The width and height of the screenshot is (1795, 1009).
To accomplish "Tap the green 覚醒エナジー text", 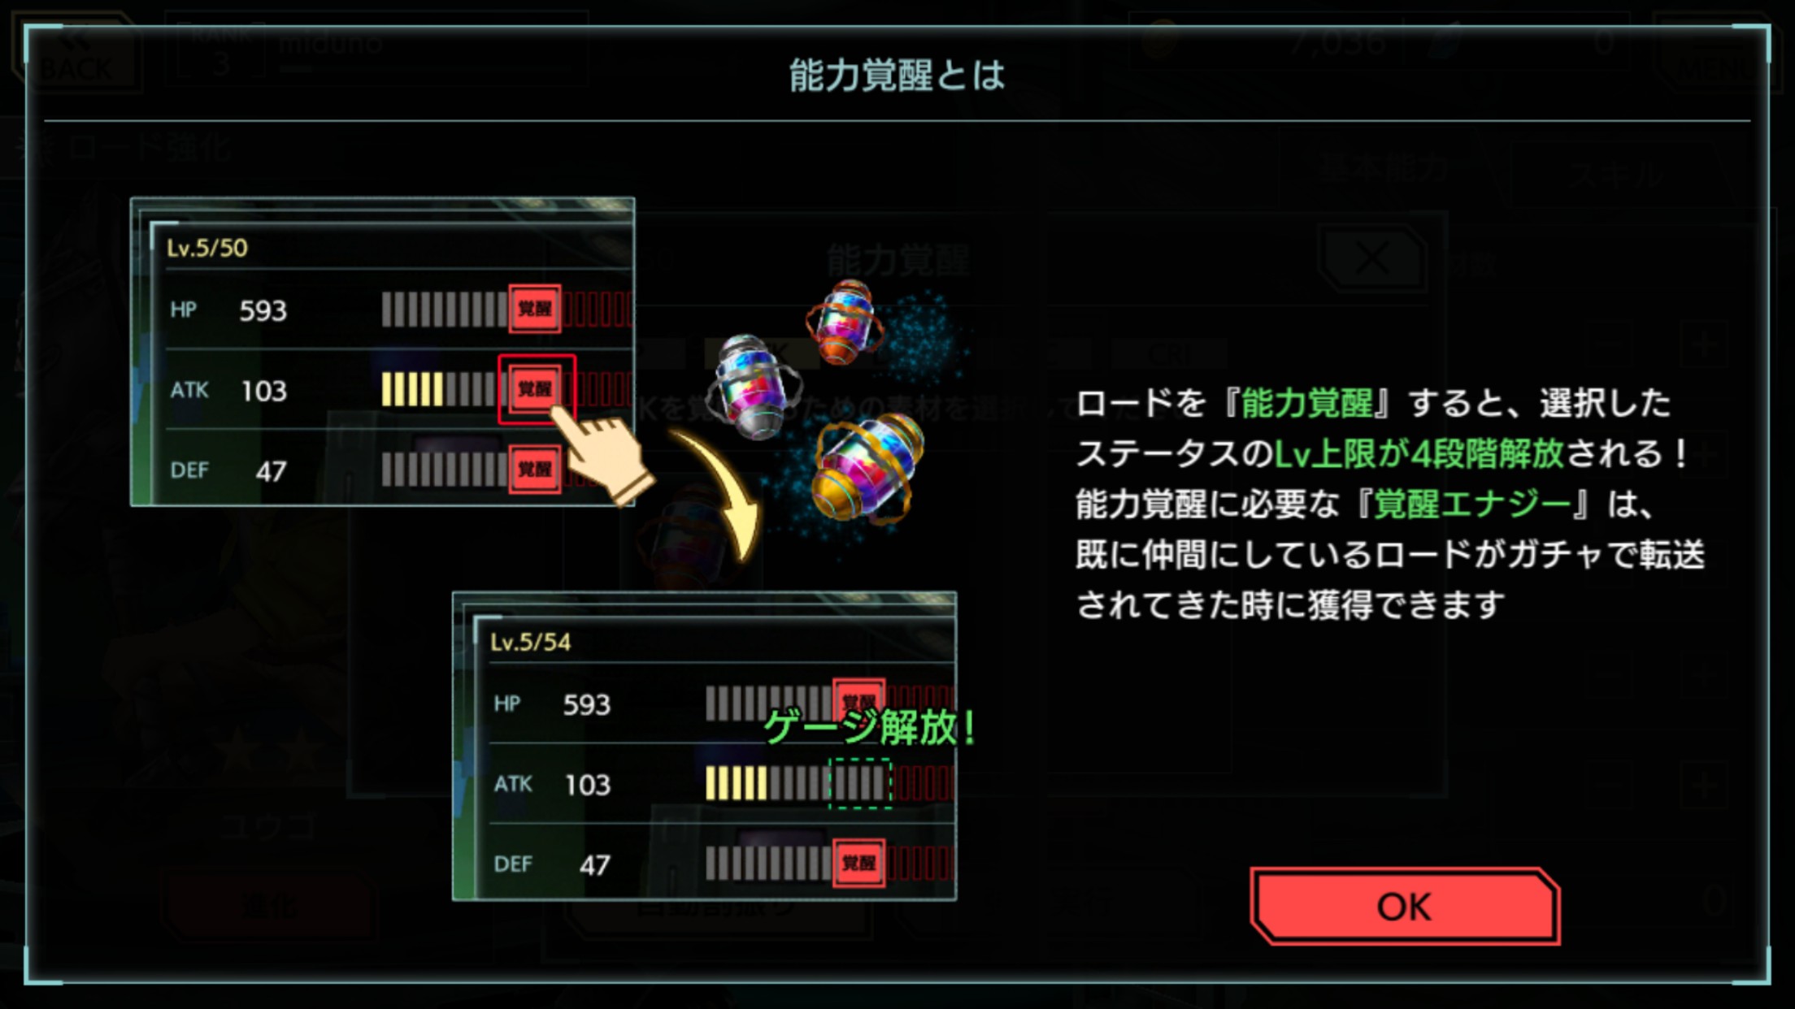I will click(1472, 505).
